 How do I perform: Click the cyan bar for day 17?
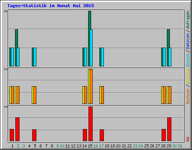[102, 57]
